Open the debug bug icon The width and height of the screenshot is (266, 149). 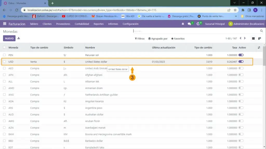coord(183,24)
